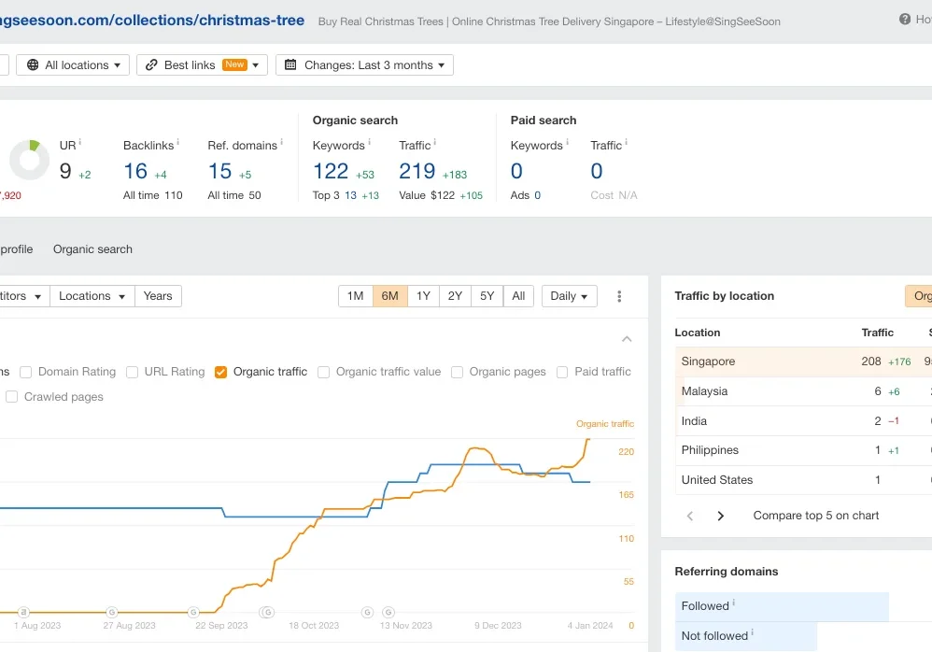The image size is (932, 652).
Task: Click the info icon beside Ref. domains
Action: [282, 143]
